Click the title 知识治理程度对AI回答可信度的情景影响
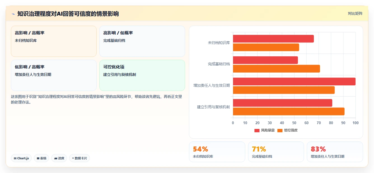 [68, 14]
